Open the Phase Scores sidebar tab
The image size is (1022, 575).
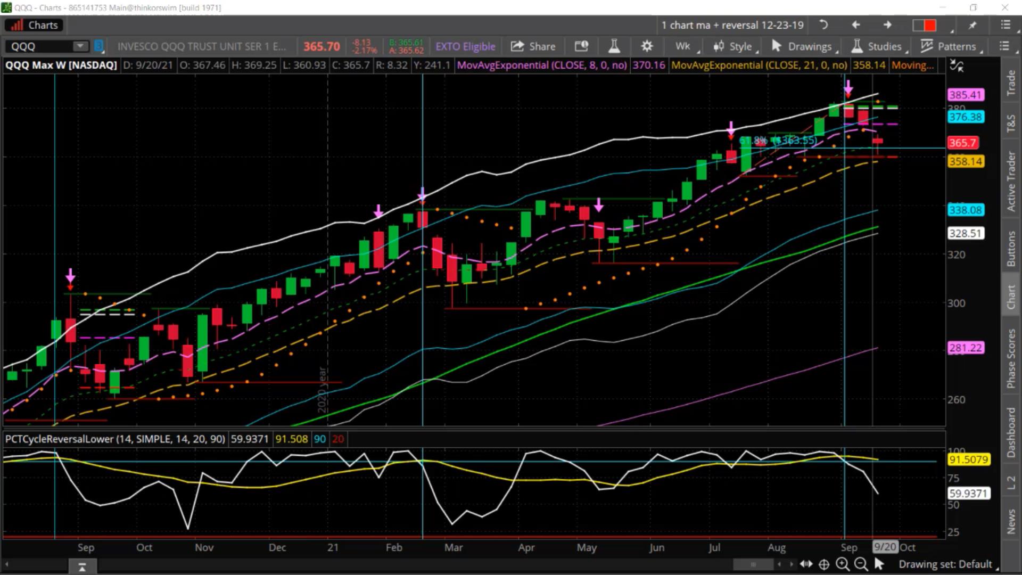click(1010, 358)
